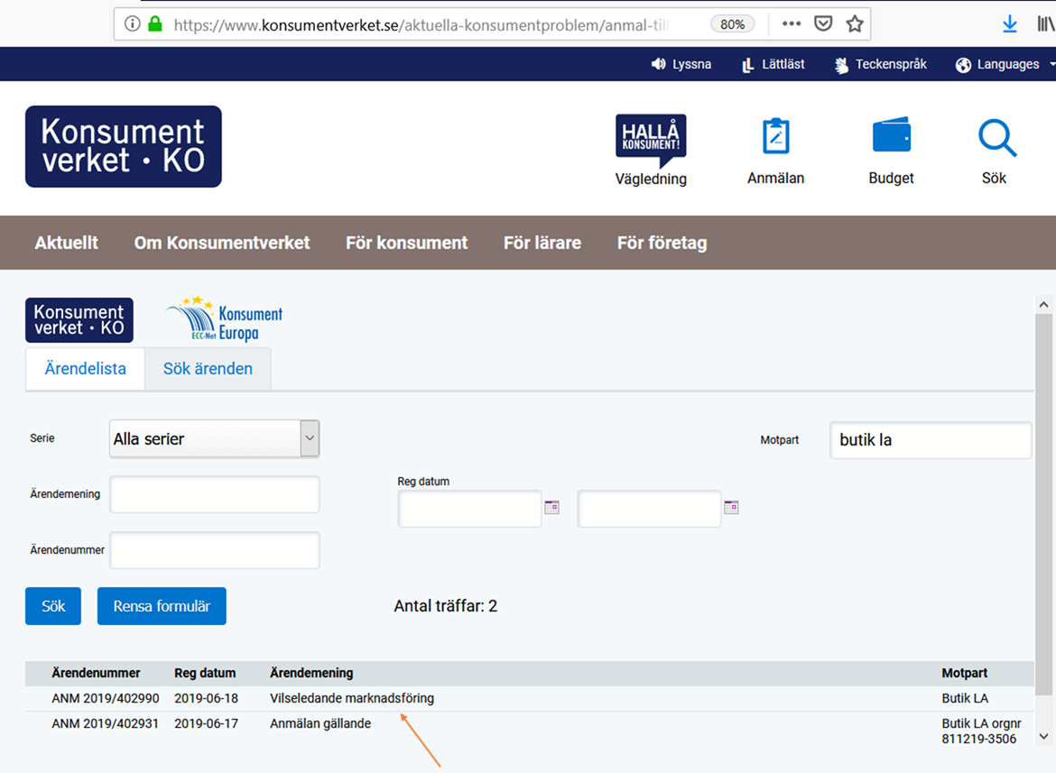The width and height of the screenshot is (1056, 773).
Task: Switch to the Sök ärenden tab
Action: [x=208, y=369]
